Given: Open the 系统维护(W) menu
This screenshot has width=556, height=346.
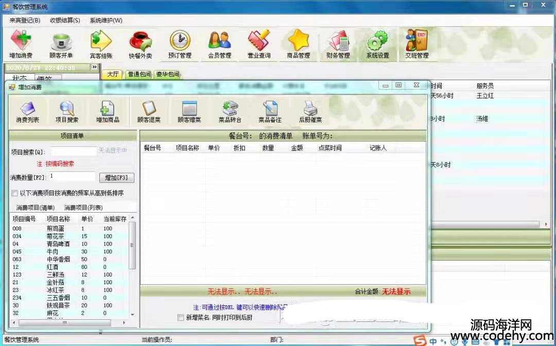Looking at the screenshot, I should pos(106,20).
